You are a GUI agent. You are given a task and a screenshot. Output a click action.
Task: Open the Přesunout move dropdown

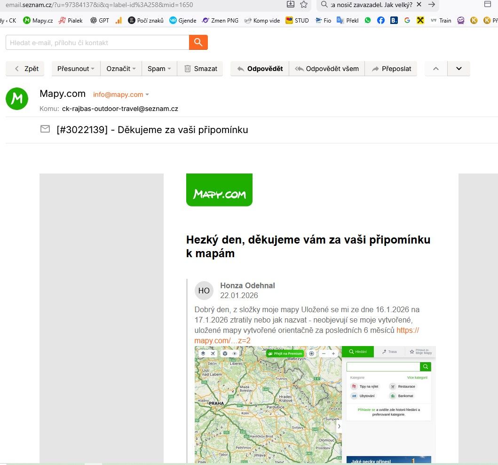click(x=76, y=69)
